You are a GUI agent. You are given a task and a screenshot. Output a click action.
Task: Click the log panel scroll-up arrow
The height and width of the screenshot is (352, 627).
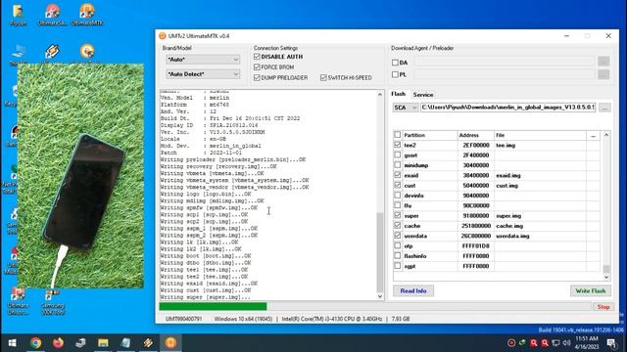[x=380, y=95]
